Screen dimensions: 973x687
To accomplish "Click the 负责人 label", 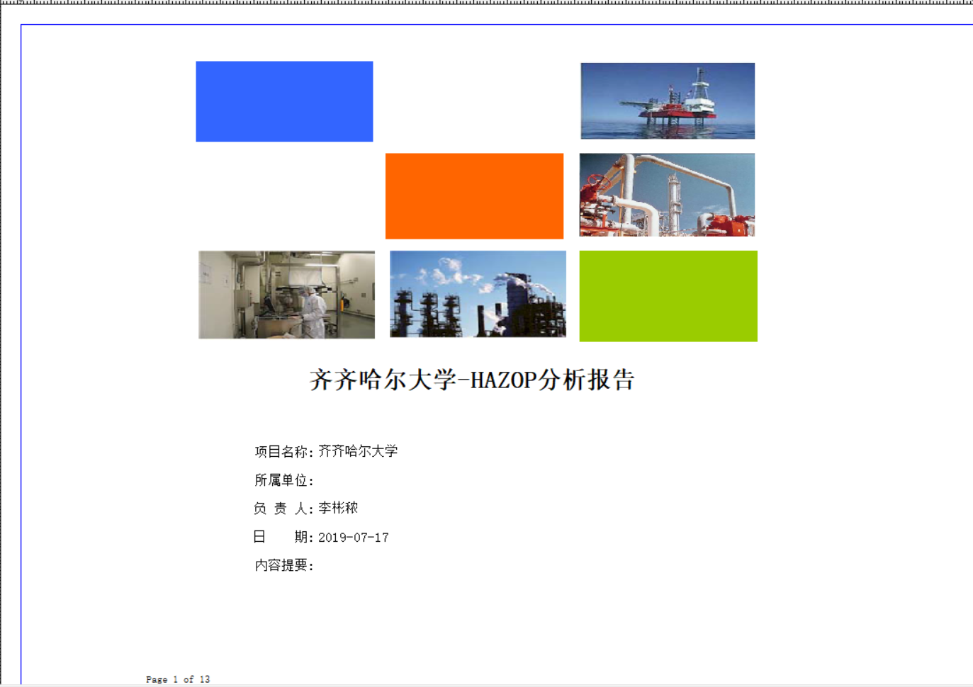I will (x=283, y=509).
